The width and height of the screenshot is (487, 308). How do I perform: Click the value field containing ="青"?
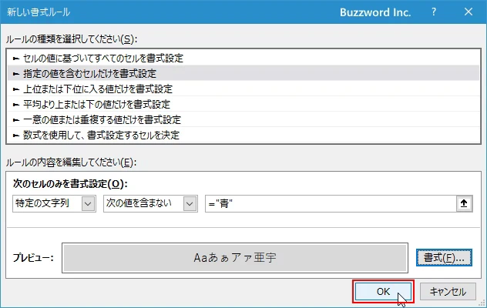pyautogui.click(x=331, y=204)
